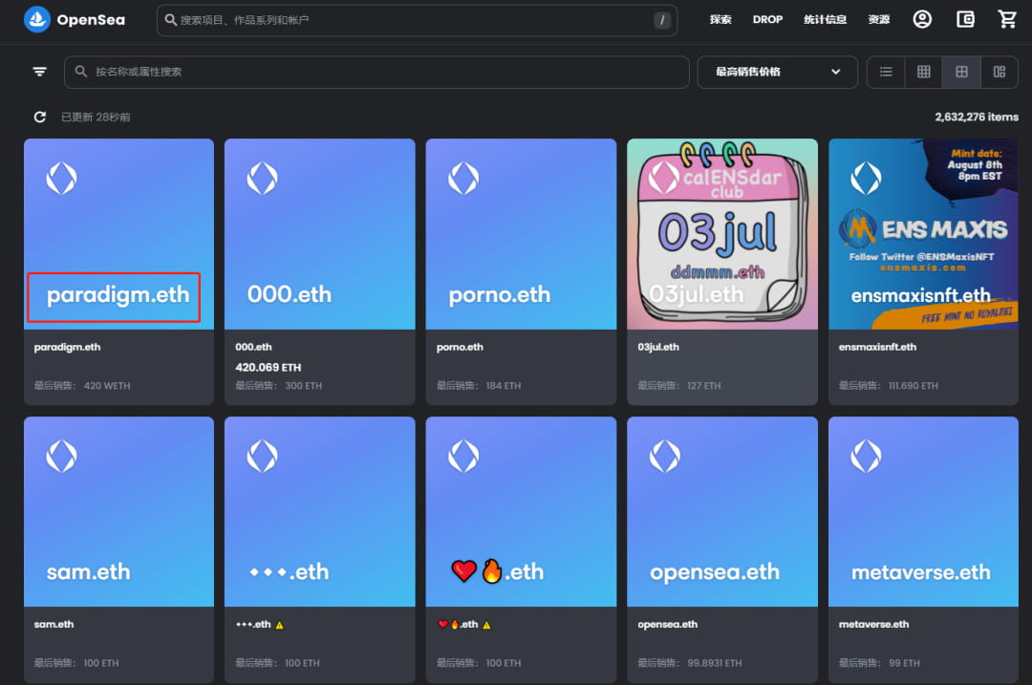Click the slash shortcut key hint in search
The height and width of the screenshot is (685, 1032).
pyautogui.click(x=661, y=20)
